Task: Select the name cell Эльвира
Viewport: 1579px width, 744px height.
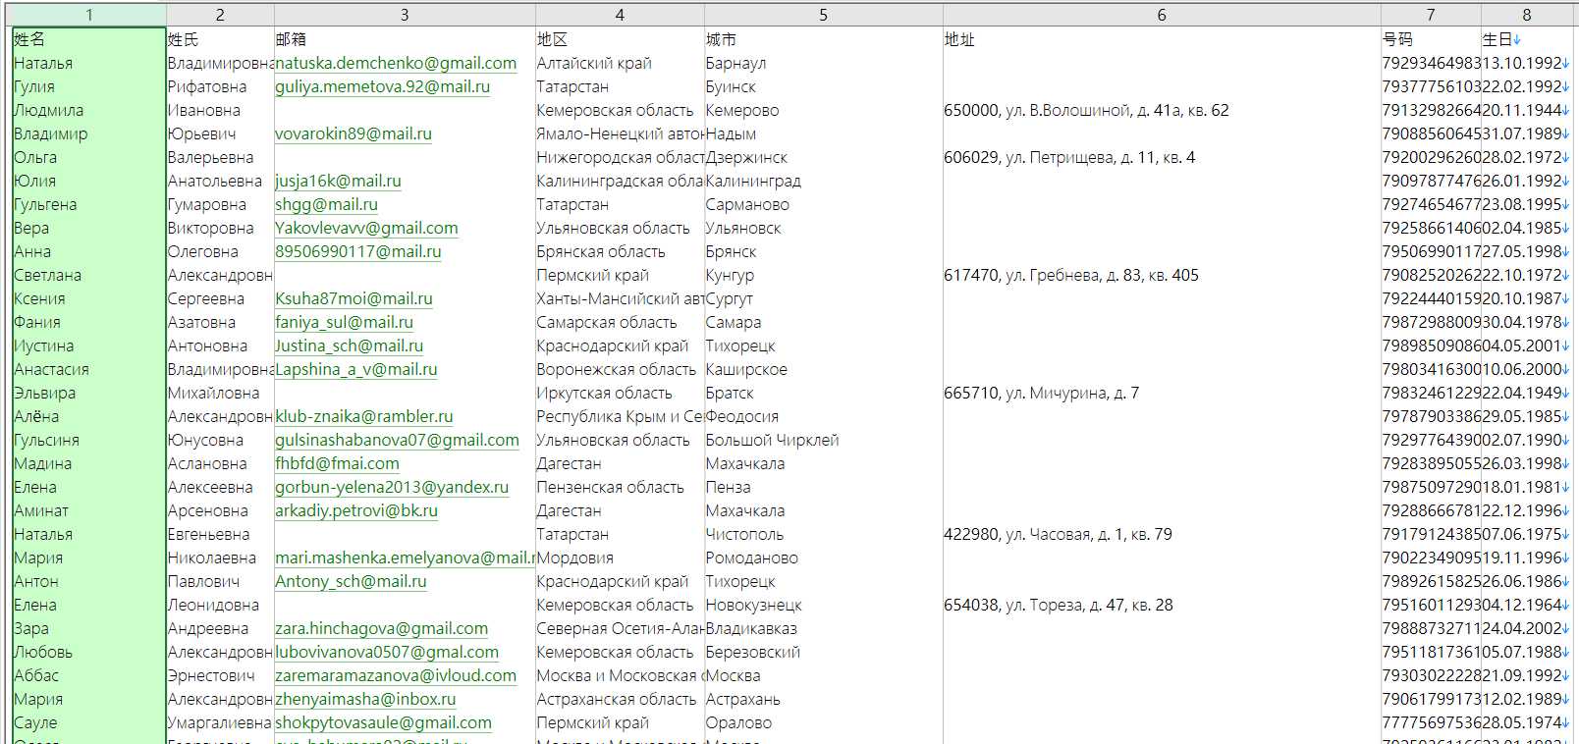Action: coord(88,393)
